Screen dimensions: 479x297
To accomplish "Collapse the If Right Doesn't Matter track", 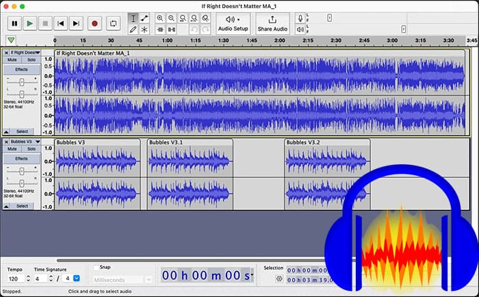I will click(6, 131).
